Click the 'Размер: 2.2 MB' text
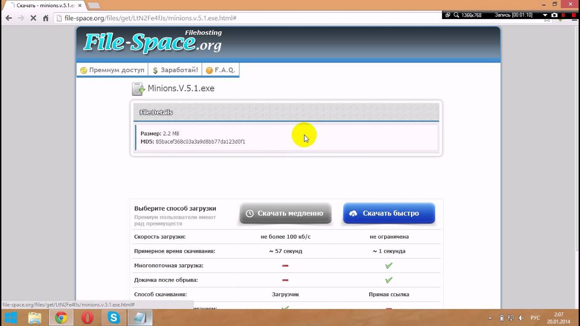 [159, 134]
